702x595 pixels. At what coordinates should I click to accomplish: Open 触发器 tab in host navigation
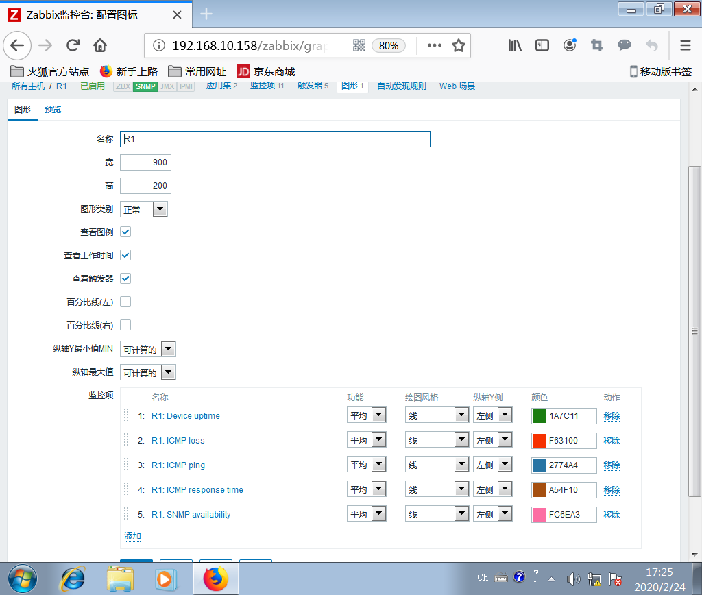pos(313,86)
